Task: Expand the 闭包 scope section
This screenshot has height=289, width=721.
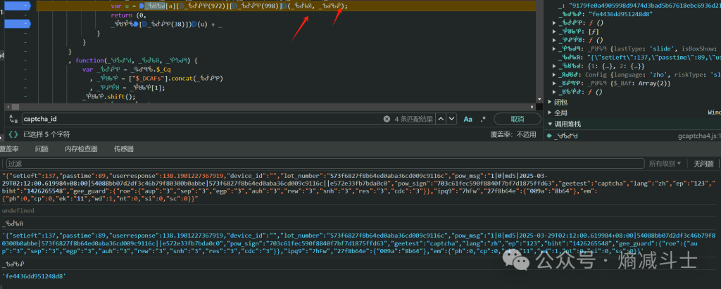Action: pyautogui.click(x=550, y=101)
